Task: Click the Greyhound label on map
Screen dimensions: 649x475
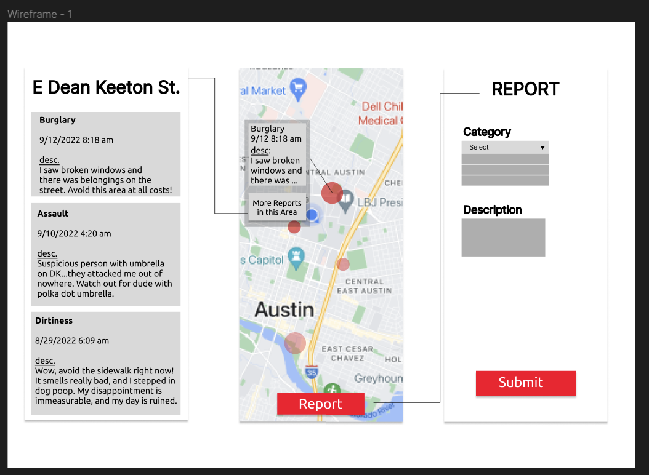Action: 378,378
